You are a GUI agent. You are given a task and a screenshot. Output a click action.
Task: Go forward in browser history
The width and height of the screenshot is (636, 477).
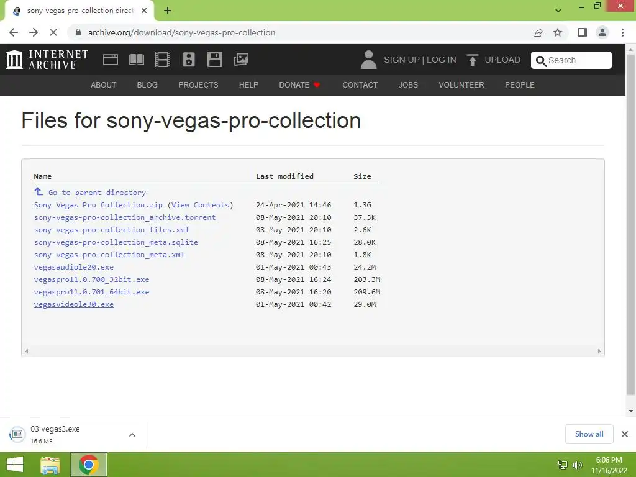pos(34,32)
